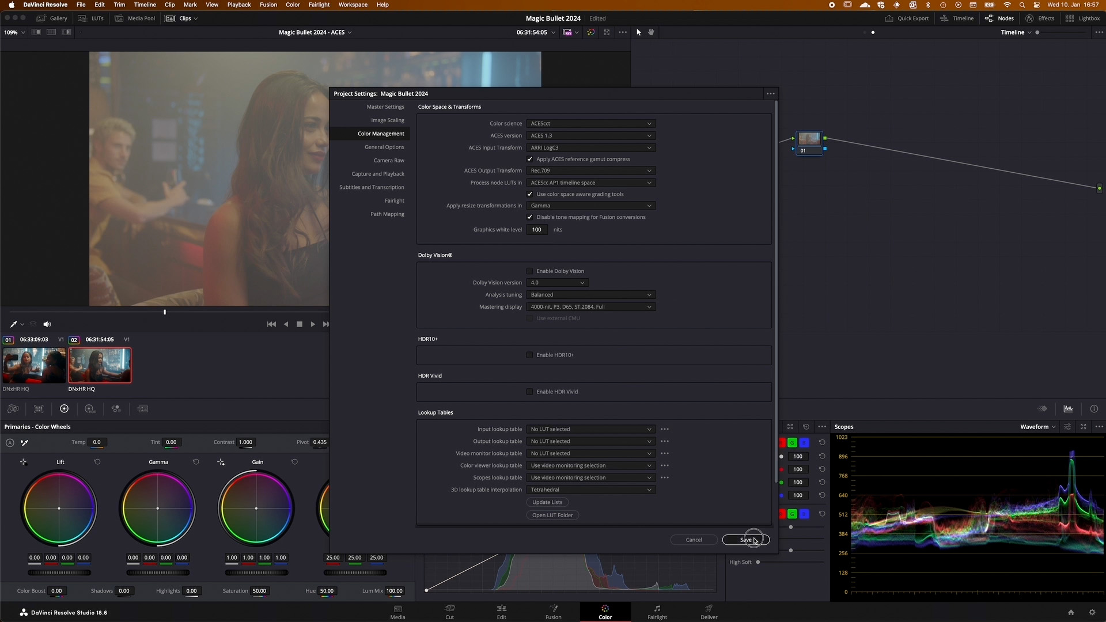Image resolution: width=1106 pixels, height=622 pixels.
Task: Select Image Scaling in settings sidebar
Action: tap(388, 120)
